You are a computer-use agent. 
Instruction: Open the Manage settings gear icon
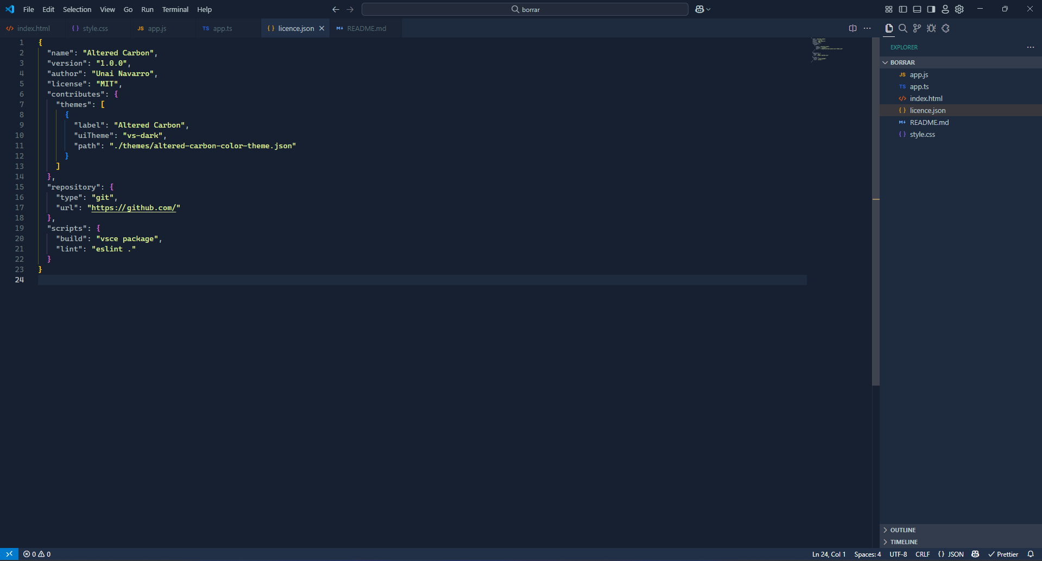tap(959, 9)
